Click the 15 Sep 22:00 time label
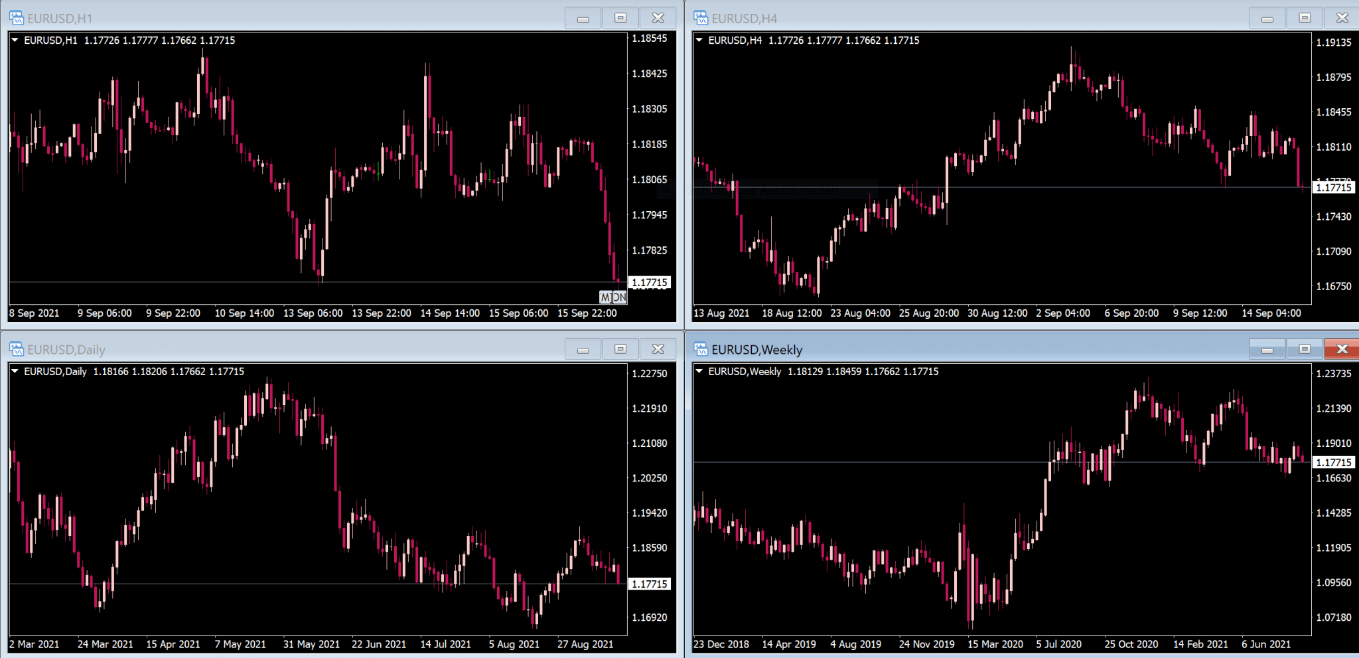Viewport: 1359px width, 658px height. click(x=587, y=313)
